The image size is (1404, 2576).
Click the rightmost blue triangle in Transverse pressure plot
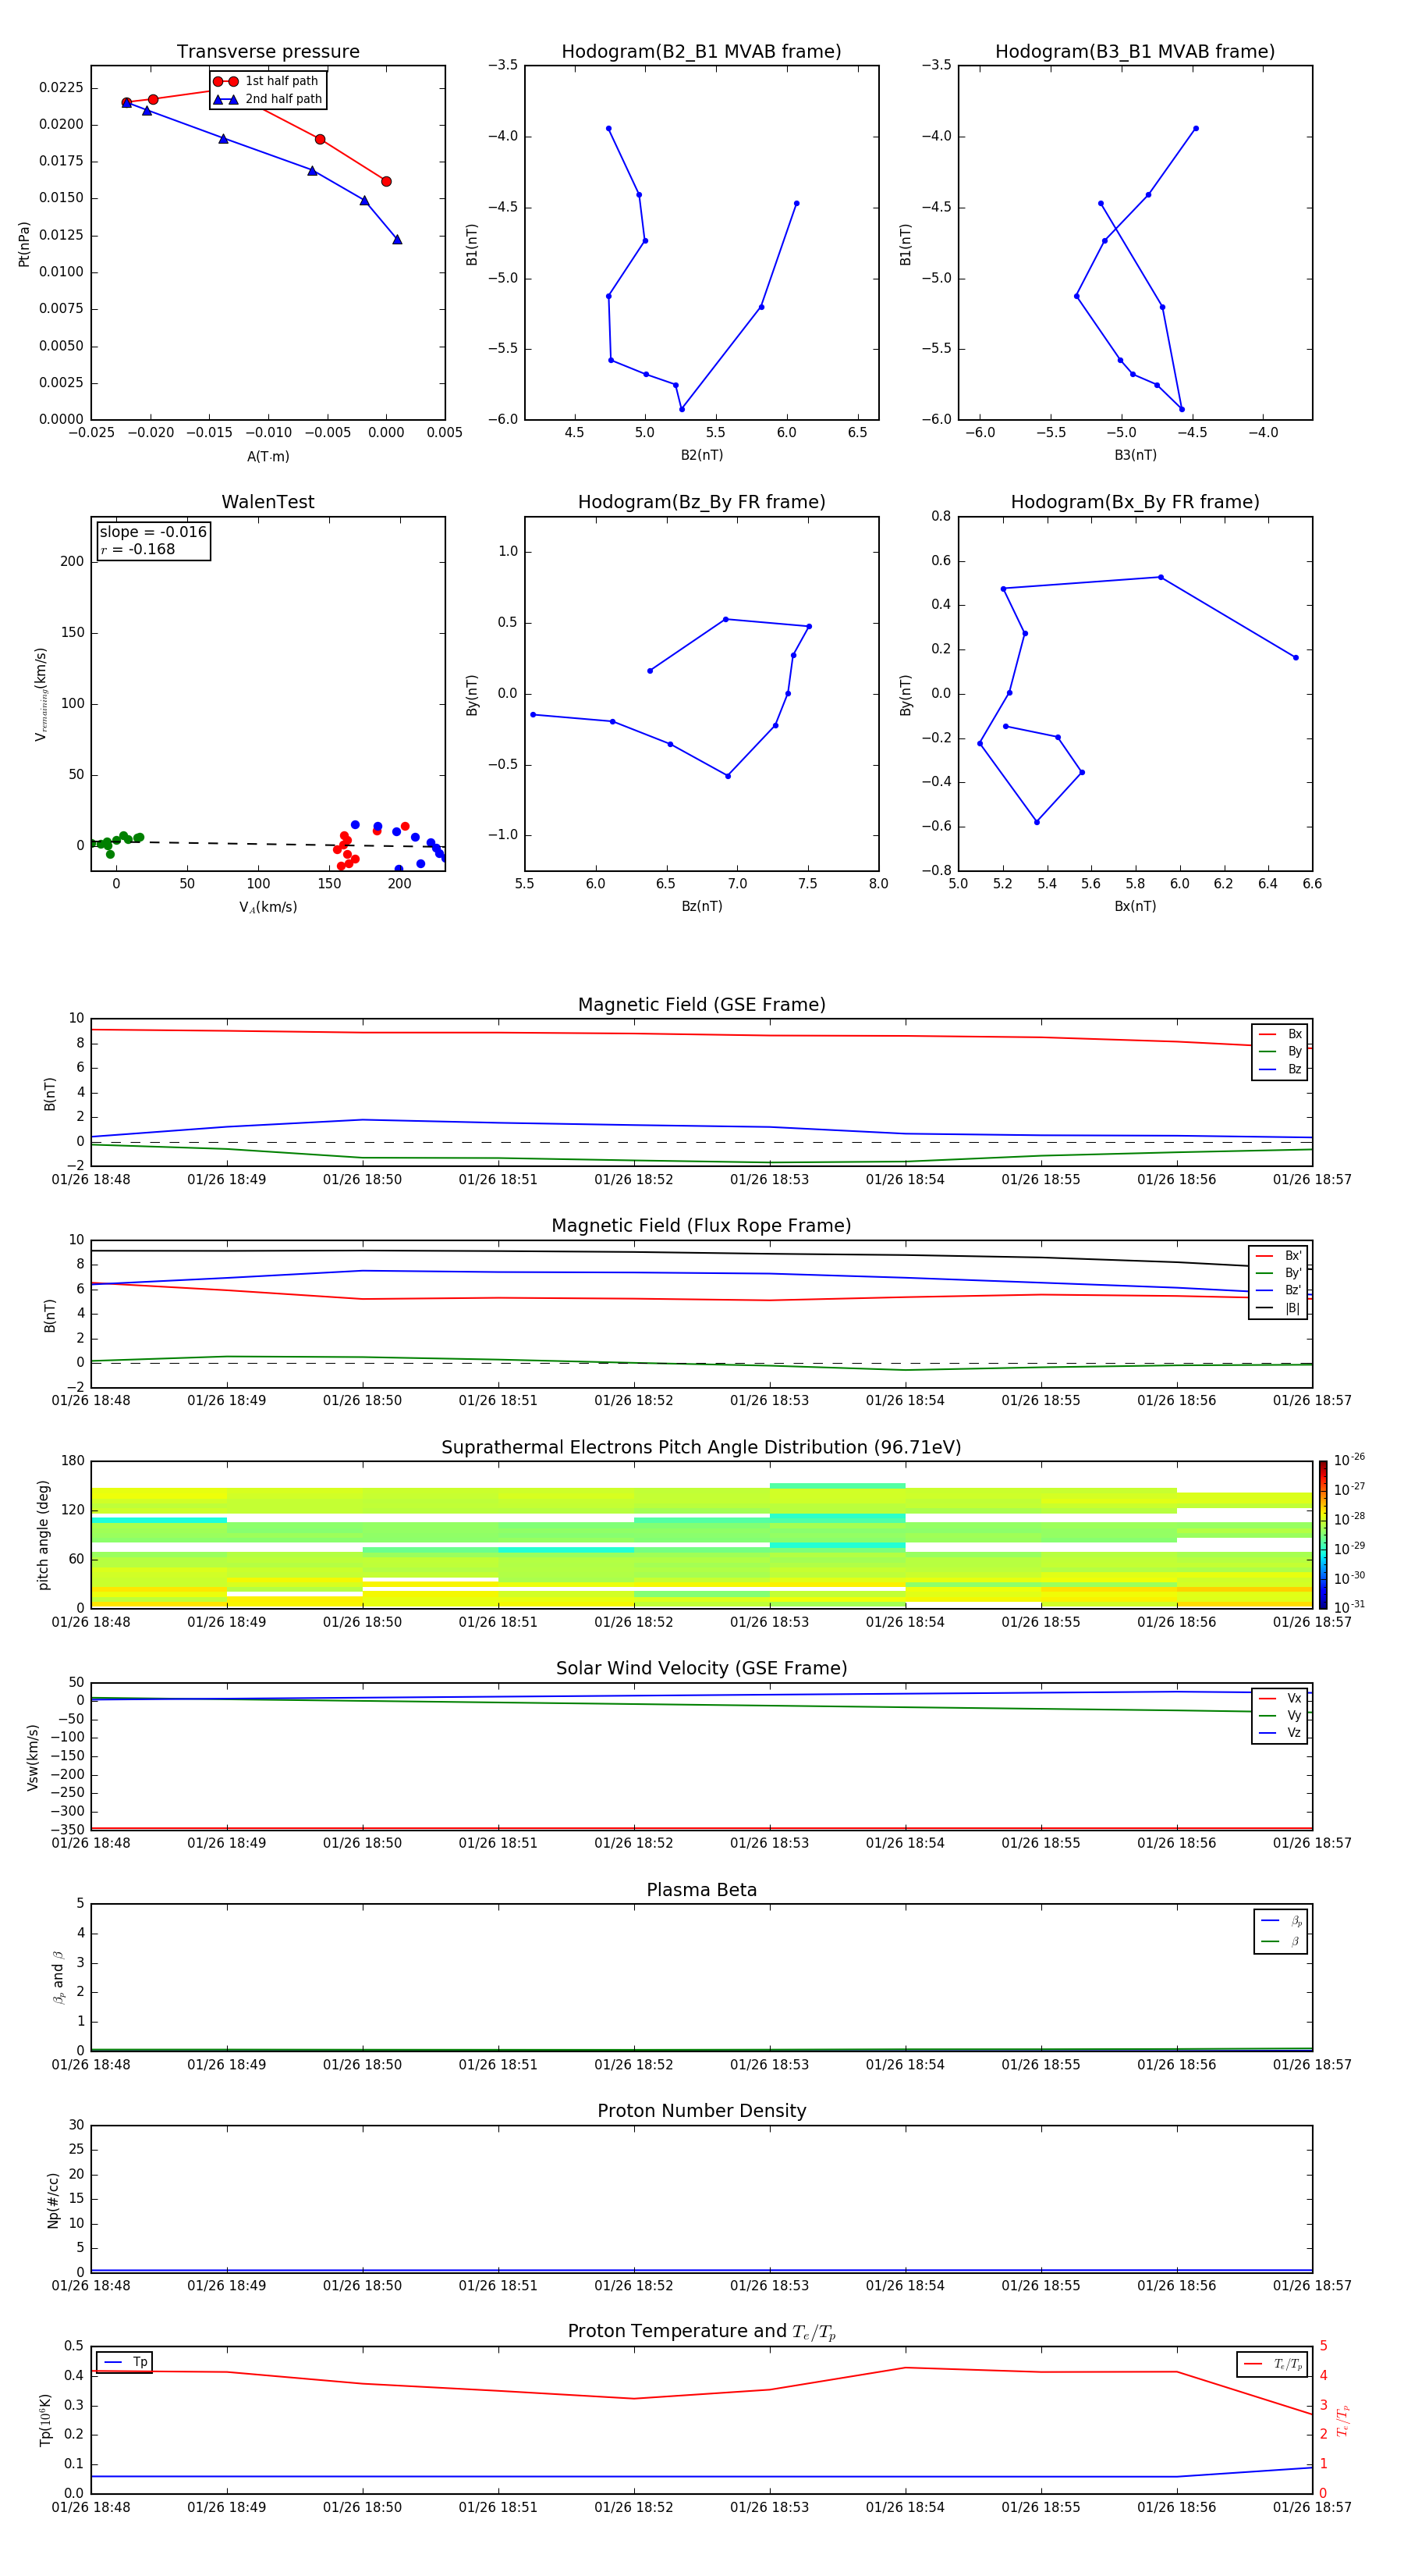[x=397, y=239]
